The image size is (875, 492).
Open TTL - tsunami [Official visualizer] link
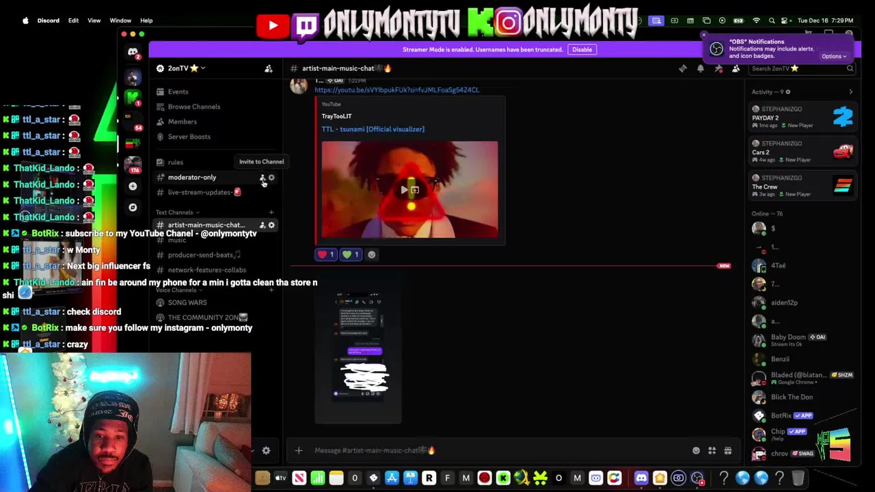[x=373, y=129]
